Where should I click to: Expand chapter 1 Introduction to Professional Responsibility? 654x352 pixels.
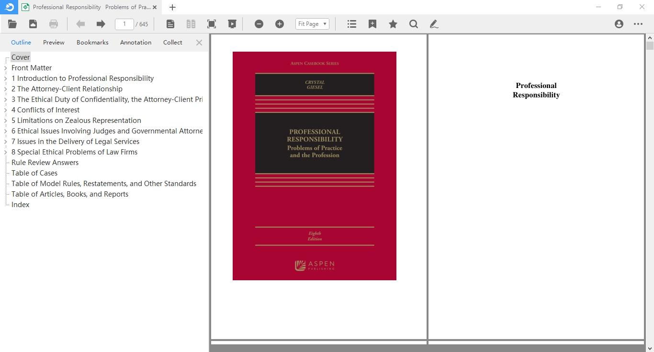click(x=5, y=78)
